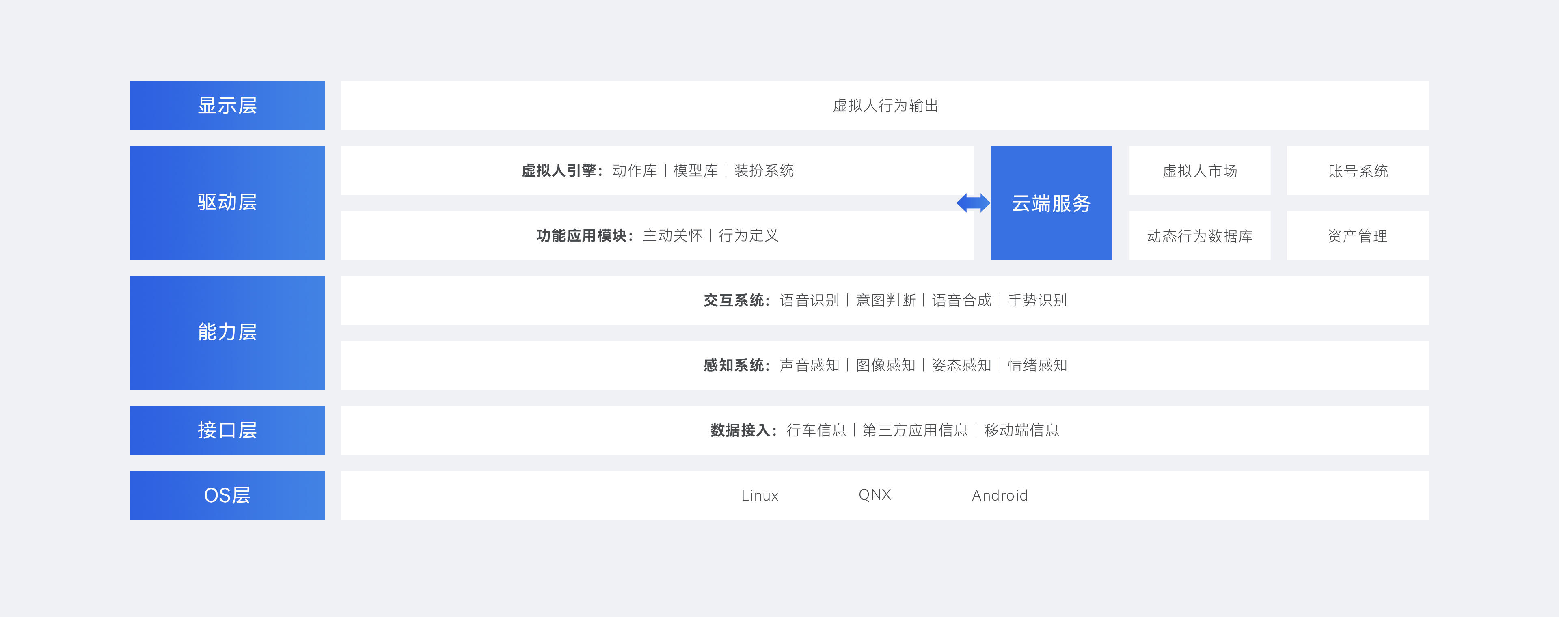This screenshot has width=1559, height=617.
Task: Select Linux in the OS row
Action: click(760, 495)
